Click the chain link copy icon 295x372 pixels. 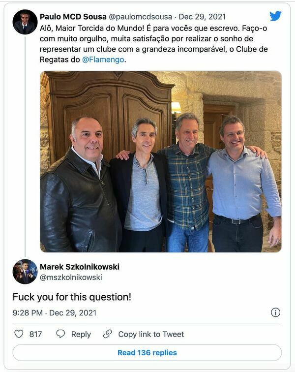coord(107,334)
